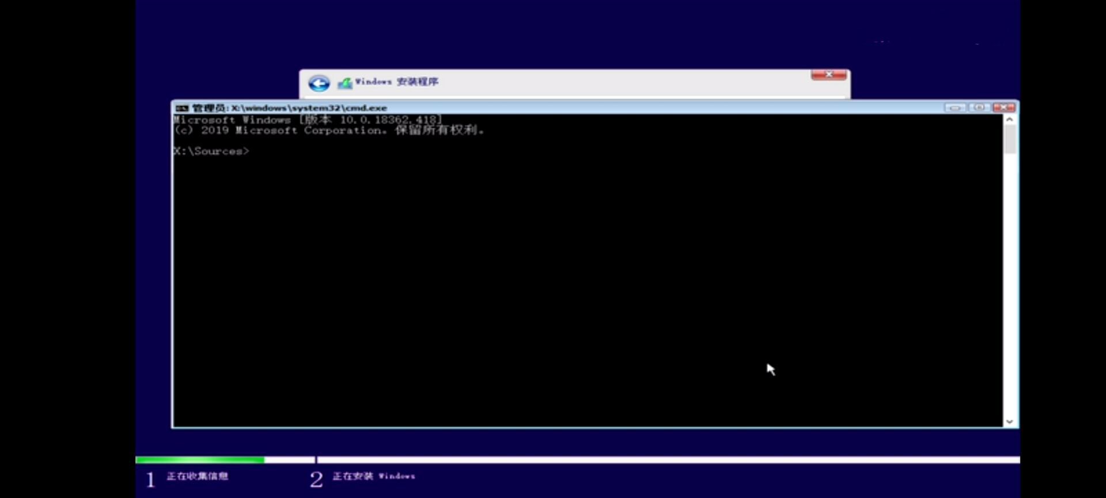The width and height of the screenshot is (1106, 498).
Task: Close the cmd.exe window
Action: 1003,108
